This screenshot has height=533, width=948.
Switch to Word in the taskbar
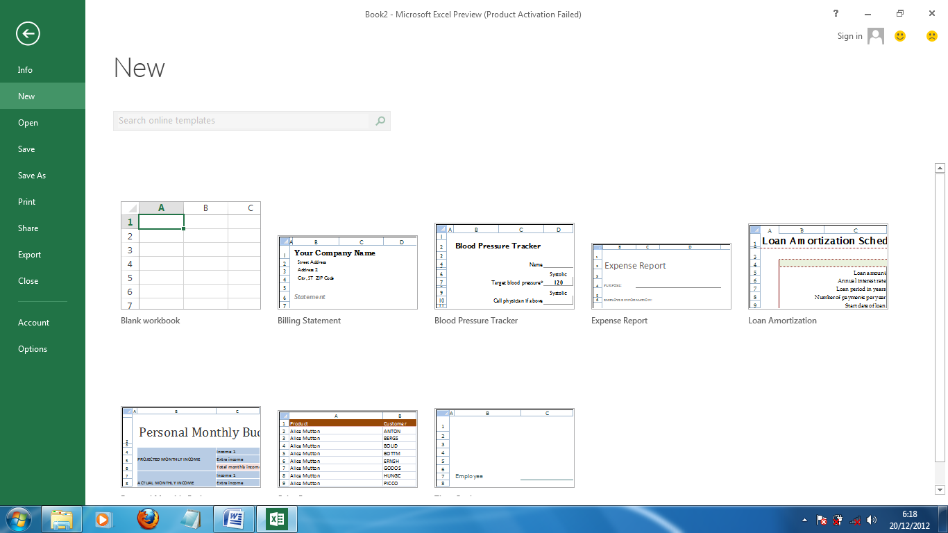[234, 519]
